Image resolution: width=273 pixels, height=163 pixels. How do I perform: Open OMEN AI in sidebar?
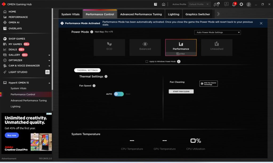tap(14, 22)
